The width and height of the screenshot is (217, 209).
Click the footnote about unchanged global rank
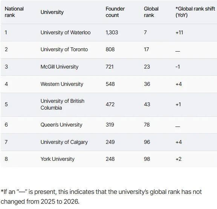pyautogui.click(x=101, y=197)
